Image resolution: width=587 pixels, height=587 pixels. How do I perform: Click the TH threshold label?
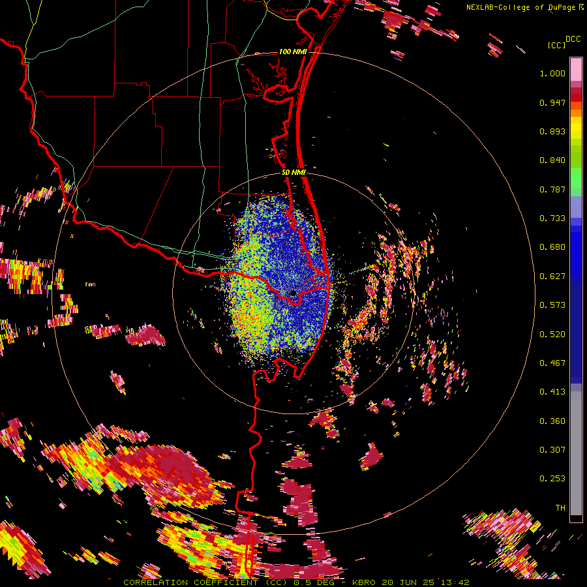[560, 508]
